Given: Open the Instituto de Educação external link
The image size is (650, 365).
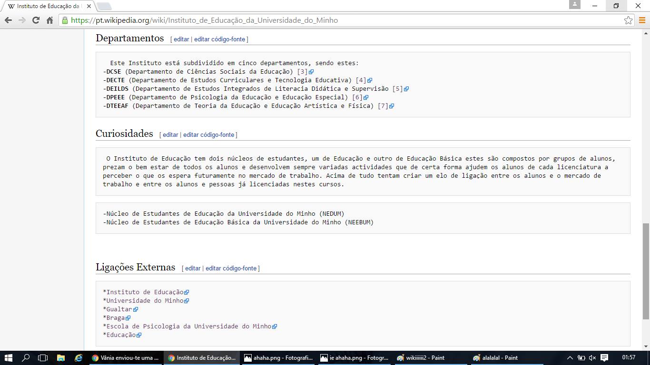Looking at the screenshot, I should [x=148, y=292].
